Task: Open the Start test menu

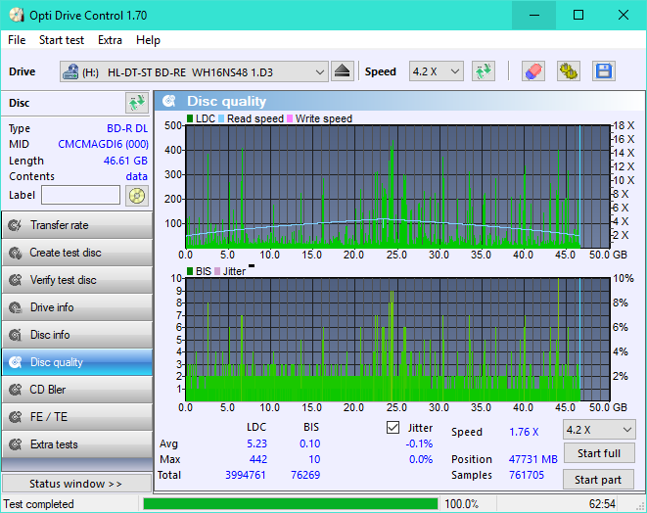Action: tap(62, 40)
